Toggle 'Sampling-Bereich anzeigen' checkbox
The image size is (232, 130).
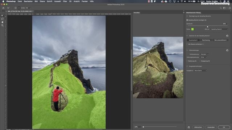(187, 20)
